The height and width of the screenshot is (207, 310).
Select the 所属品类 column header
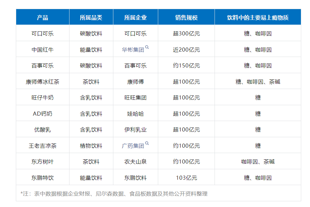click(91, 18)
